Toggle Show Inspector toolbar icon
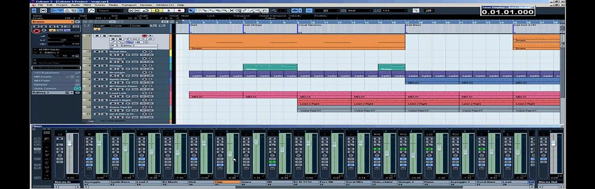The height and width of the screenshot is (189, 595). [54, 10]
